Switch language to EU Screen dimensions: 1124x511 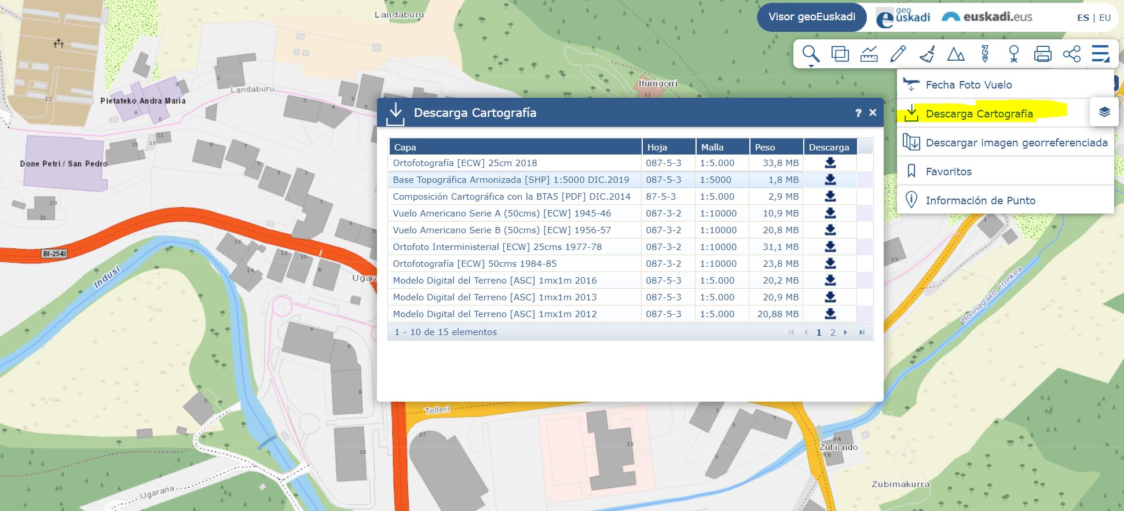(1105, 18)
